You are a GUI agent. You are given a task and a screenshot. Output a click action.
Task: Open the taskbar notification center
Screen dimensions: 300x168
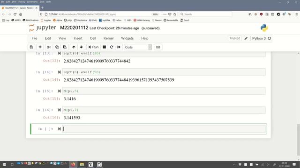coord(294,164)
